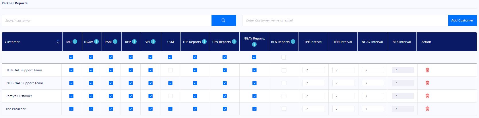Image resolution: width=479 pixels, height=118 pixels.
Task: Click info icon under NGAV Reports header
Action: (x=254, y=44)
